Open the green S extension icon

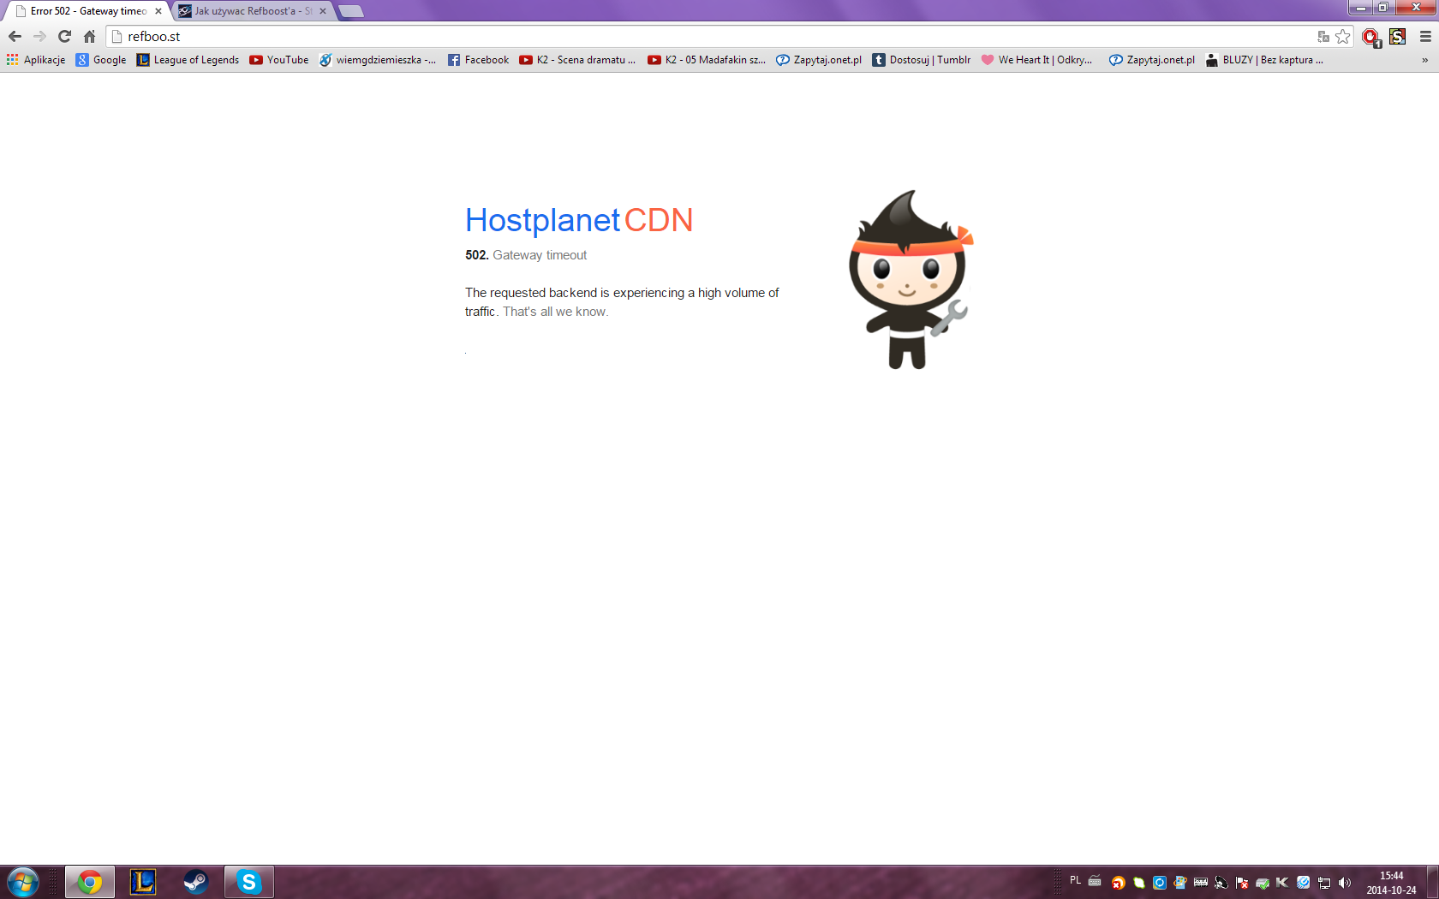click(1398, 36)
